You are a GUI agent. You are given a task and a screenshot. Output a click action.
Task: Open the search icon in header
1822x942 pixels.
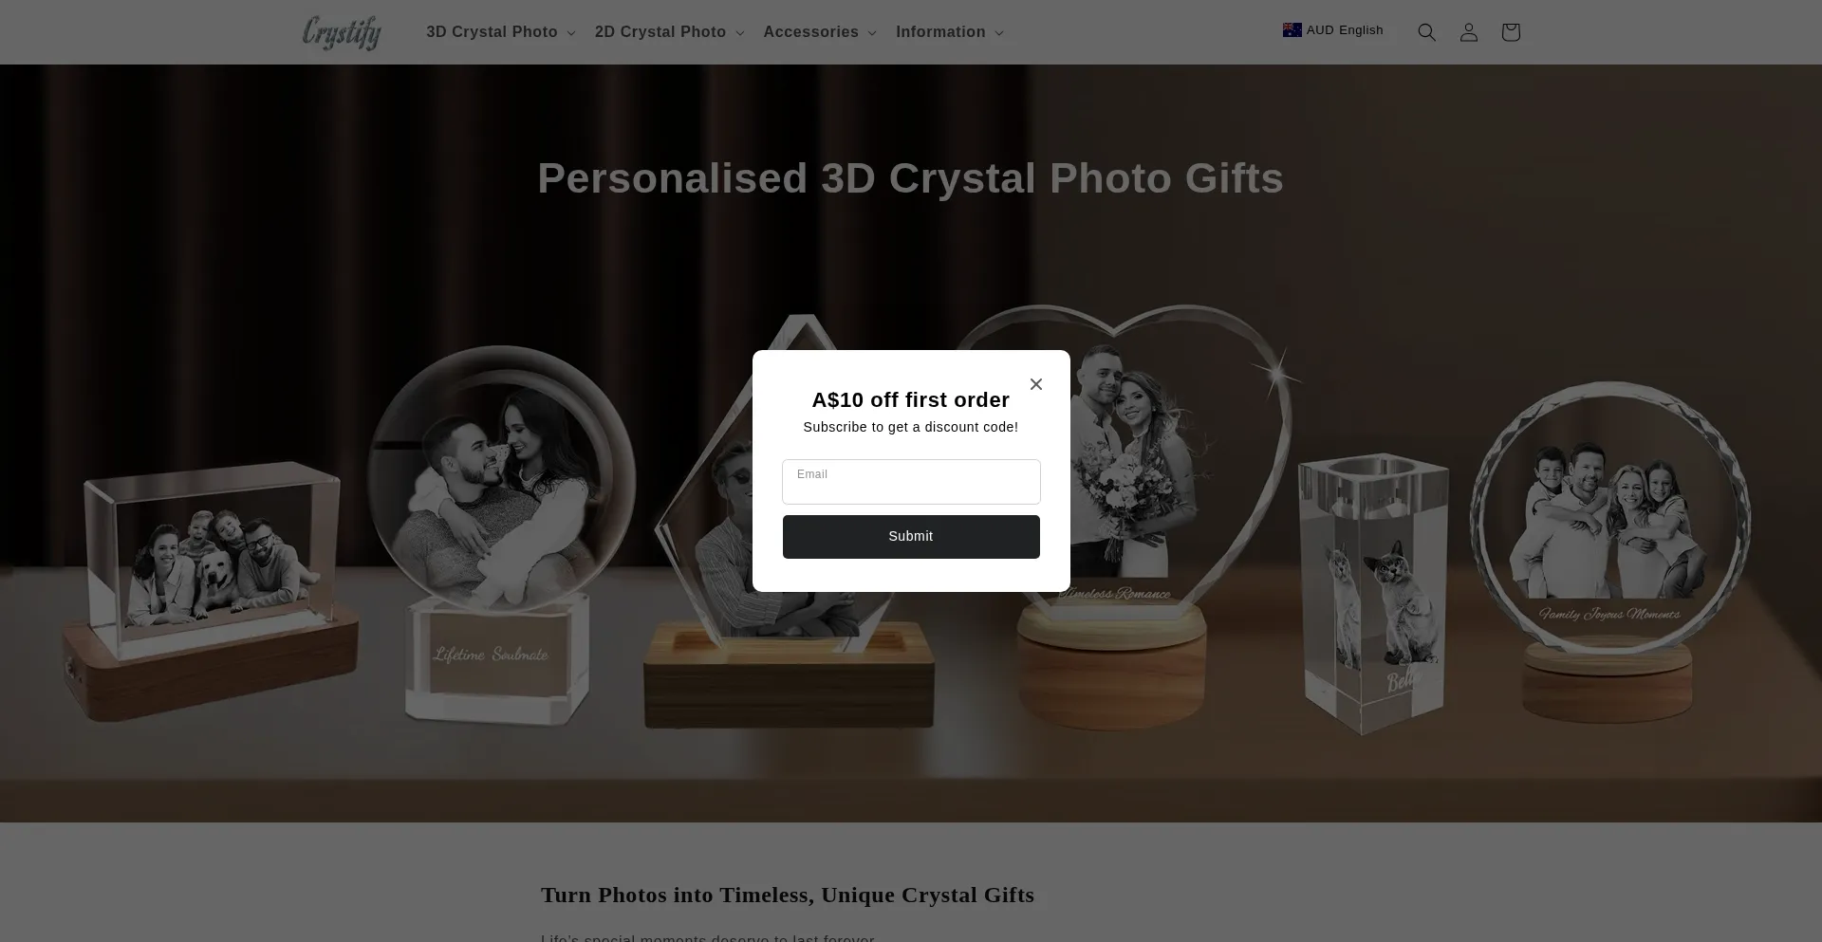click(1426, 32)
